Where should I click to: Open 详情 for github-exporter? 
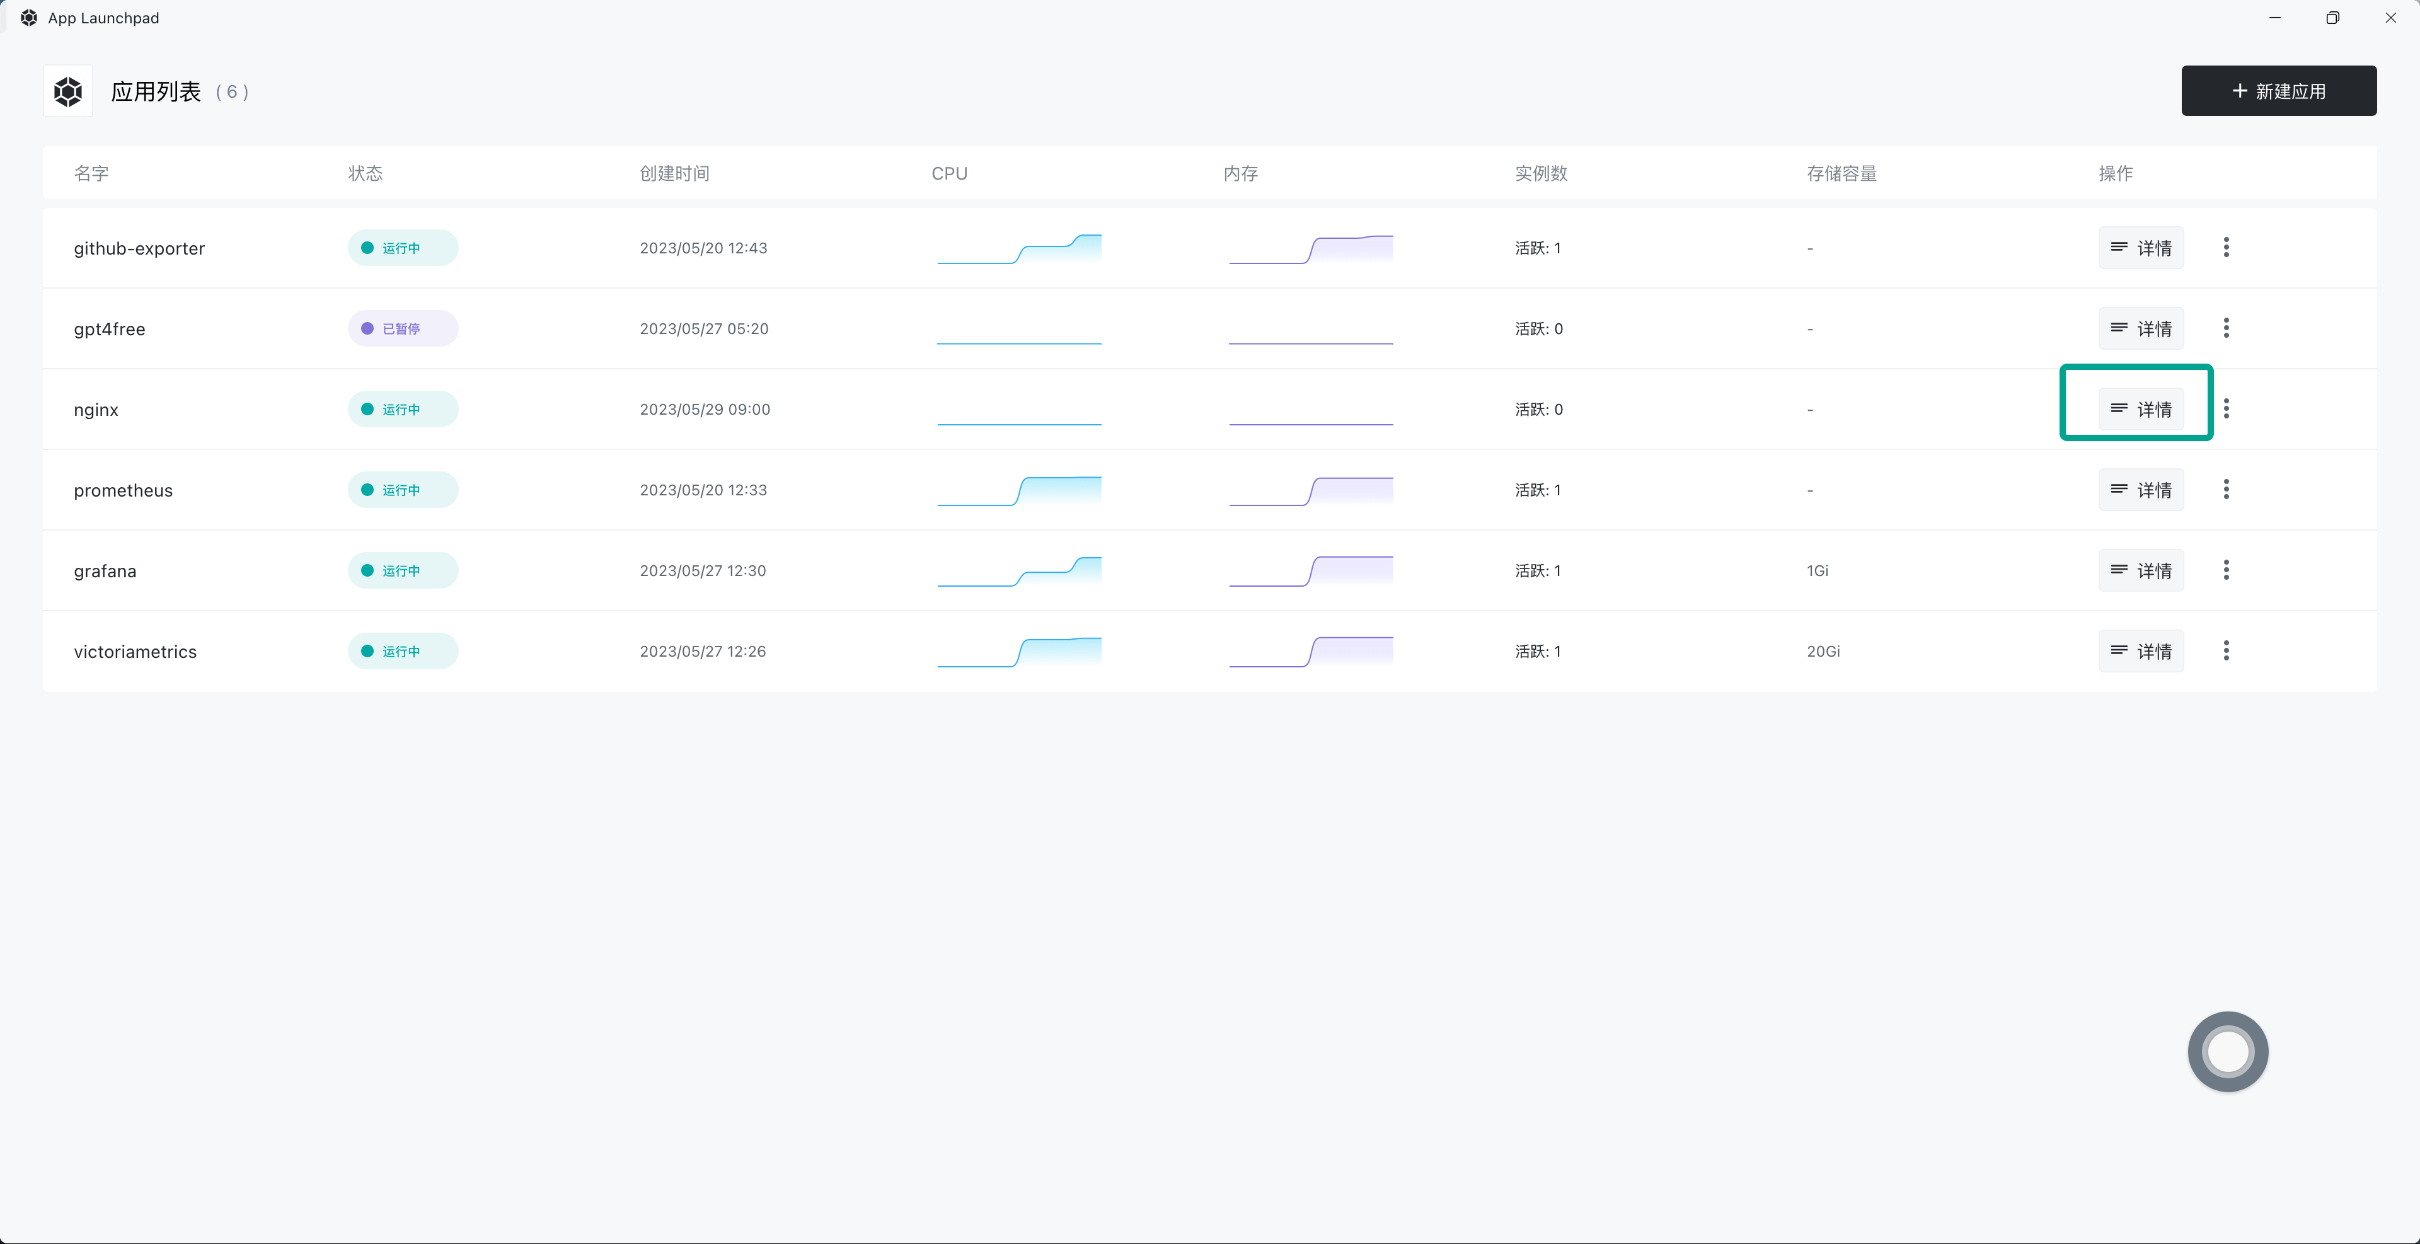pyautogui.click(x=2141, y=248)
